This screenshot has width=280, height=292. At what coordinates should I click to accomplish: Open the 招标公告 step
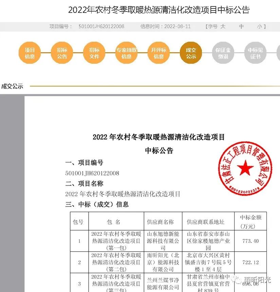[62, 53]
